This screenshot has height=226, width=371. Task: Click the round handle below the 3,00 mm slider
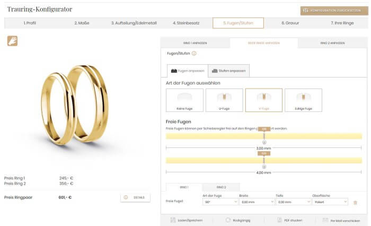pos(264,142)
